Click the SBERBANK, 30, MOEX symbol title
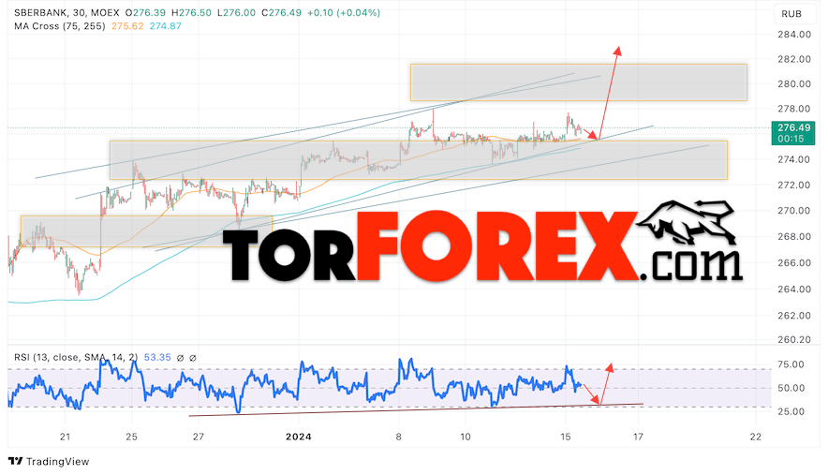 coord(69,13)
